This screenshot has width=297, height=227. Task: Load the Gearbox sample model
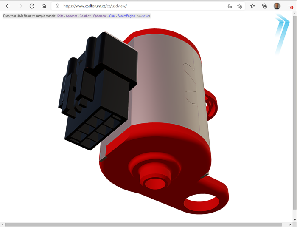[x=85, y=16]
